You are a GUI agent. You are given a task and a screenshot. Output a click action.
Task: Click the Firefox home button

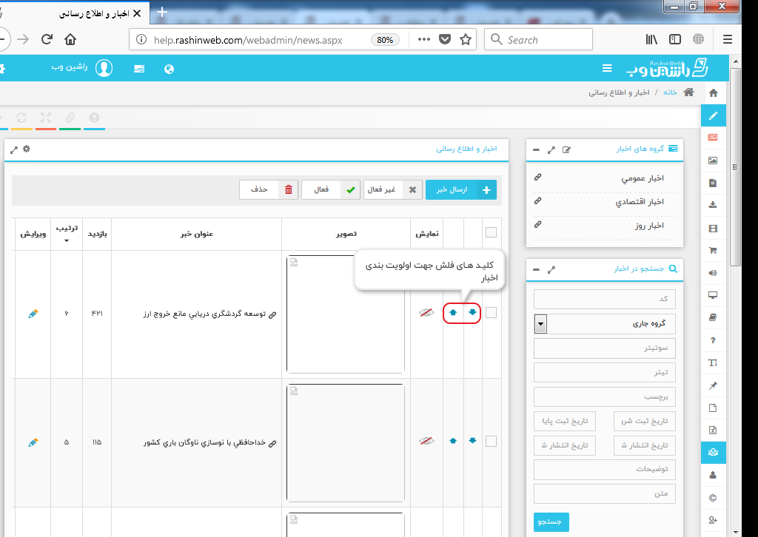point(70,40)
